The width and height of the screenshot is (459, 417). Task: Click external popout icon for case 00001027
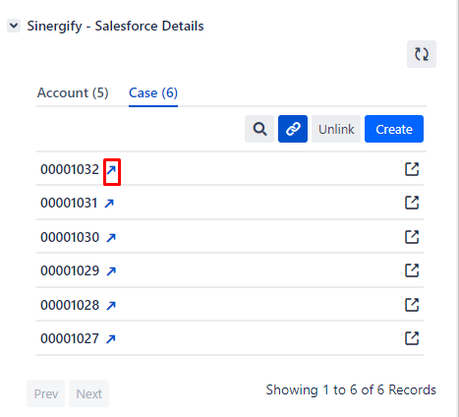[x=412, y=338]
